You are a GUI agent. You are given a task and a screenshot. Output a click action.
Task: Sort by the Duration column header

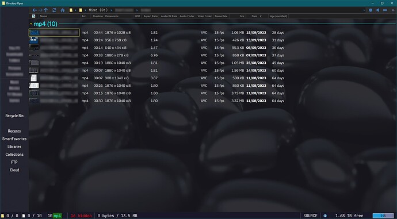click(98, 16)
